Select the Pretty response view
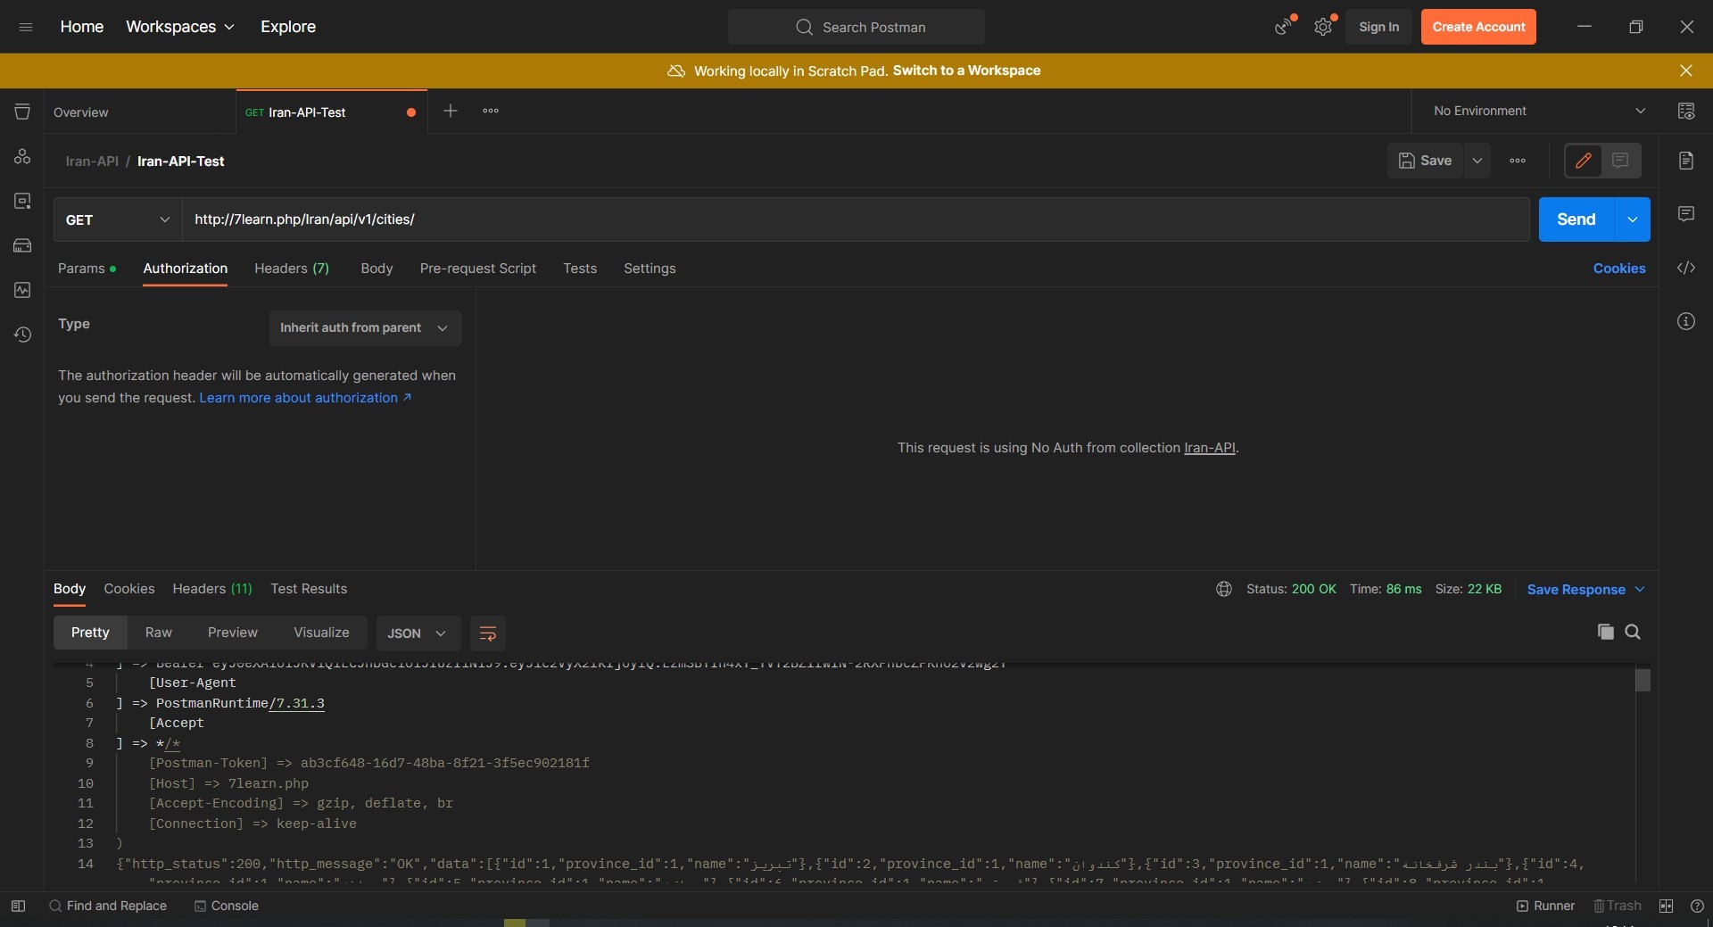Screen dimensions: 1713x927 90,633
